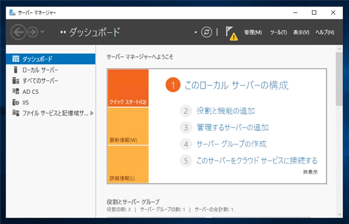
Task: Select ダッシュボード in the sidebar
Action: tap(51, 59)
